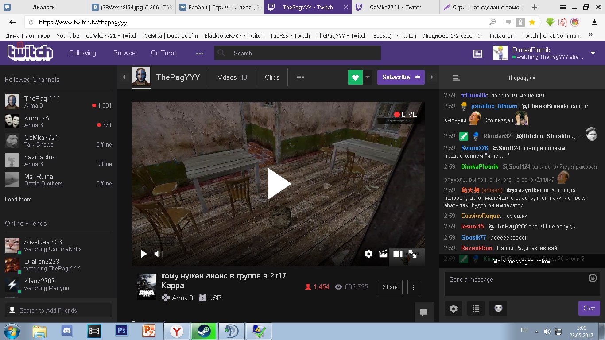Play the stream with center play button
The image size is (605, 340).
coord(279,183)
